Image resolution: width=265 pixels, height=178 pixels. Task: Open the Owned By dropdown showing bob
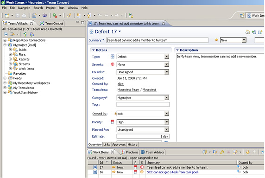167,114
